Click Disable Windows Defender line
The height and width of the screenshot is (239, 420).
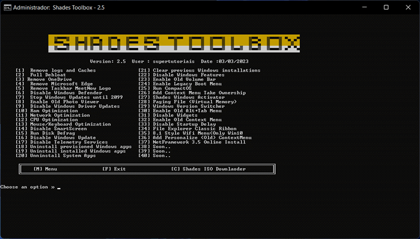pyautogui.click(x=59, y=93)
